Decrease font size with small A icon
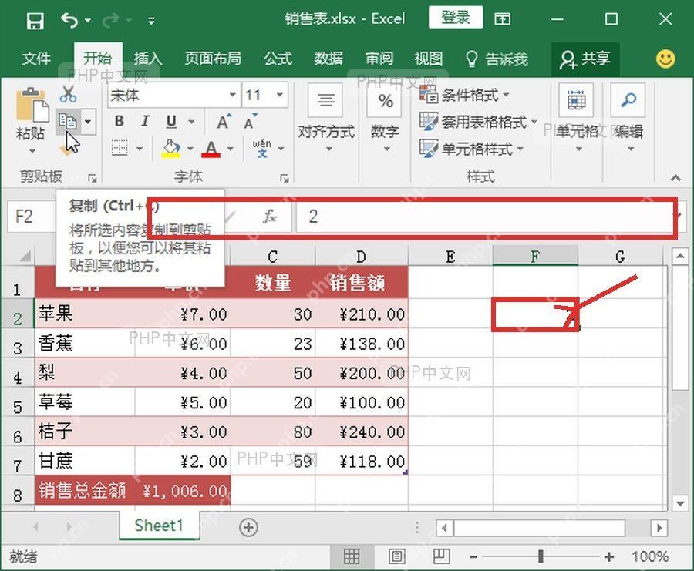The height and width of the screenshot is (571, 694). tap(251, 121)
